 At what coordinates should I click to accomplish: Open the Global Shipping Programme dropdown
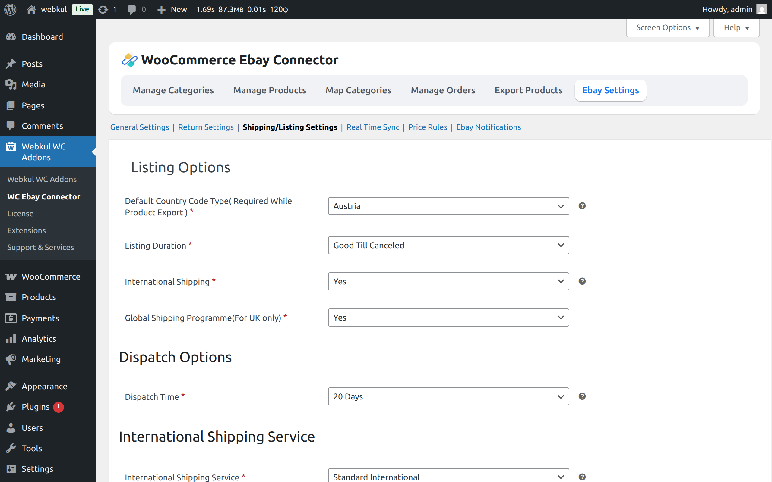point(448,318)
